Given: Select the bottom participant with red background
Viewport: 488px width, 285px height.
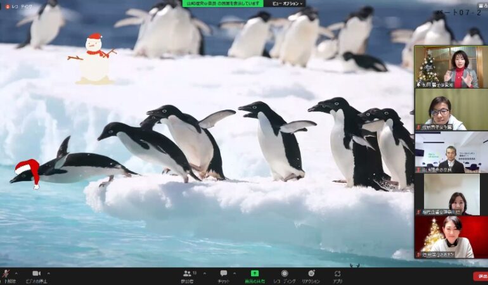Looking at the screenshot, I should point(451,237).
